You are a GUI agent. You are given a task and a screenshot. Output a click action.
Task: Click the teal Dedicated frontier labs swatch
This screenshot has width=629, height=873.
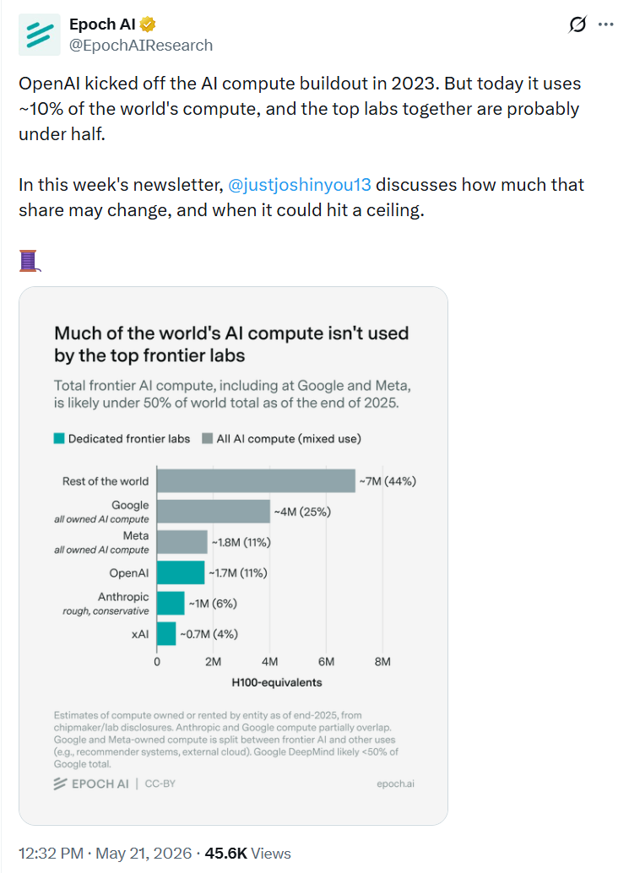[59, 439]
